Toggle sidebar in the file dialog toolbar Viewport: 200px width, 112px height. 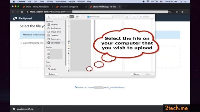click(x=49, y=16)
